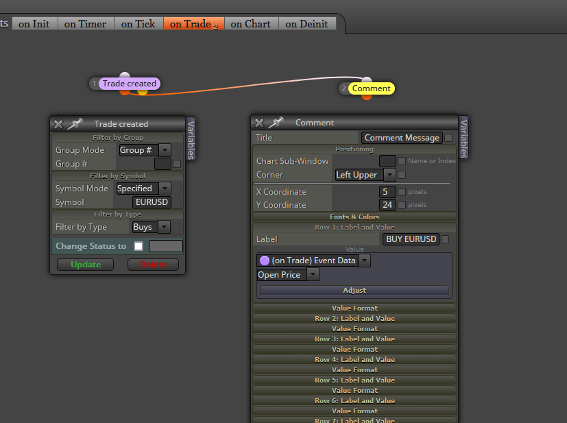Image resolution: width=567 pixels, height=423 pixels.
Task: Click the Comment node's orange output connector
Action: click(x=367, y=97)
